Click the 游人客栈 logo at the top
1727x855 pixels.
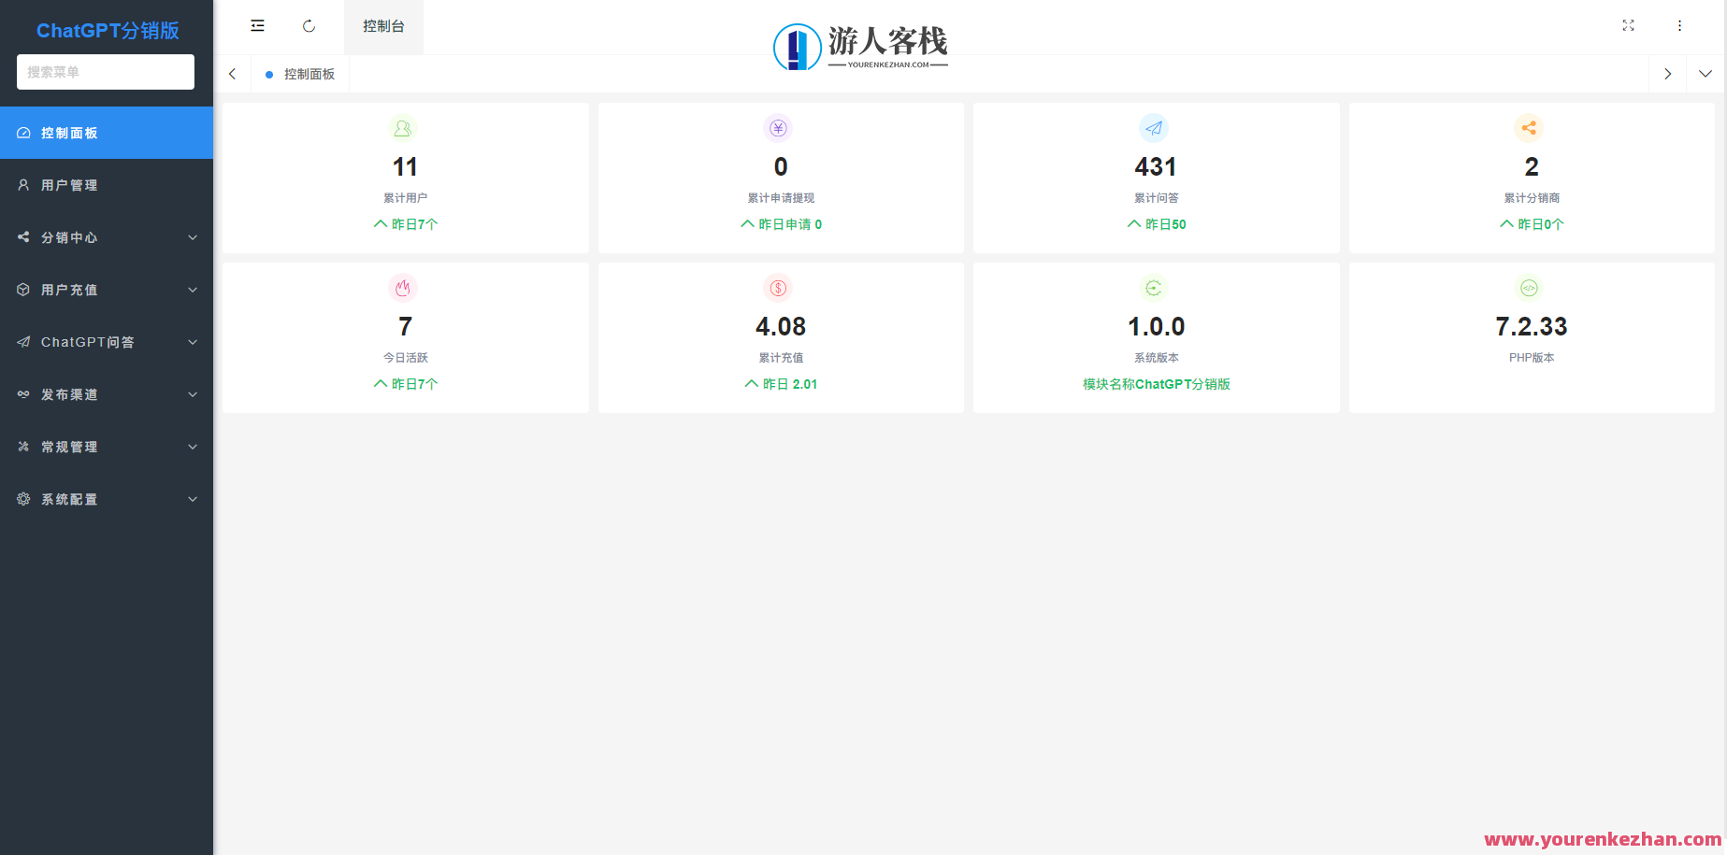pos(860,43)
